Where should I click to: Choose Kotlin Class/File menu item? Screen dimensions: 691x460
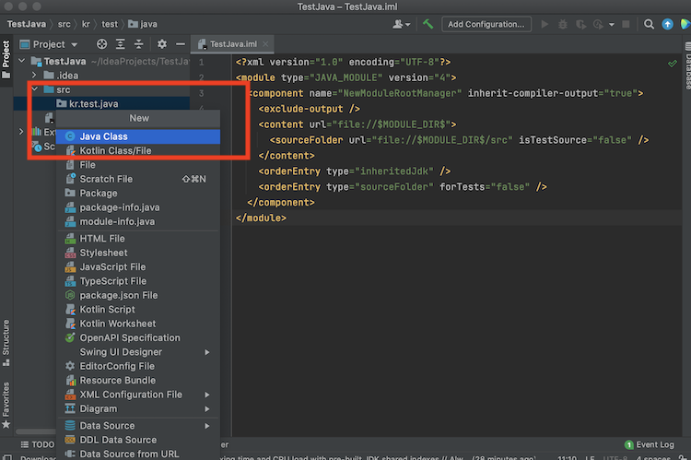coord(138,150)
